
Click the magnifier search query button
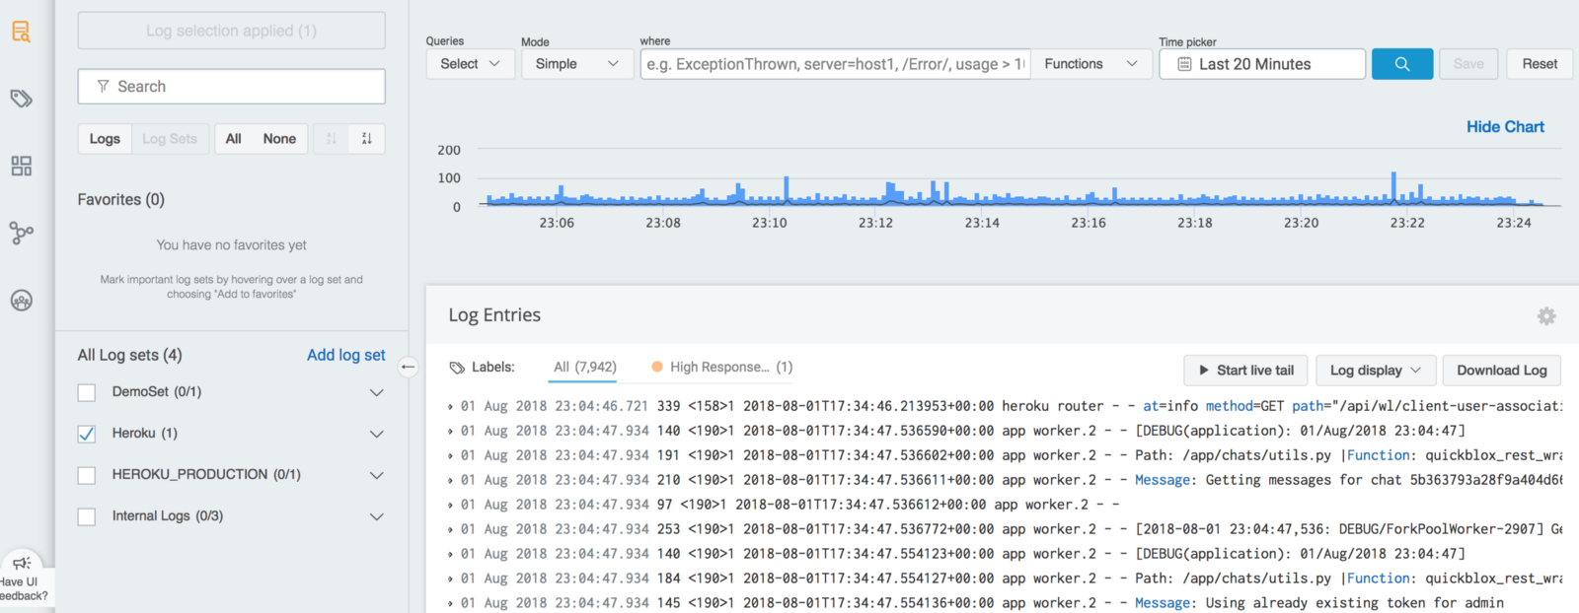[1401, 64]
